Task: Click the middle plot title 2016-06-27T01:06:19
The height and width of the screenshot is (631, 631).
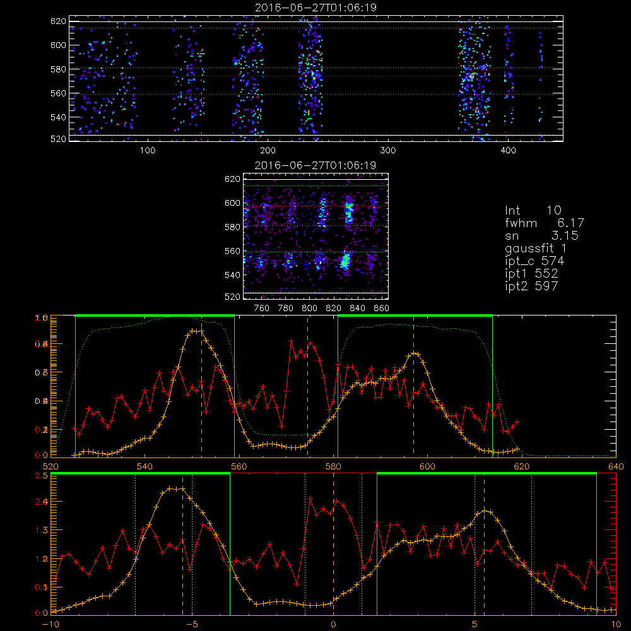Action: (x=315, y=165)
